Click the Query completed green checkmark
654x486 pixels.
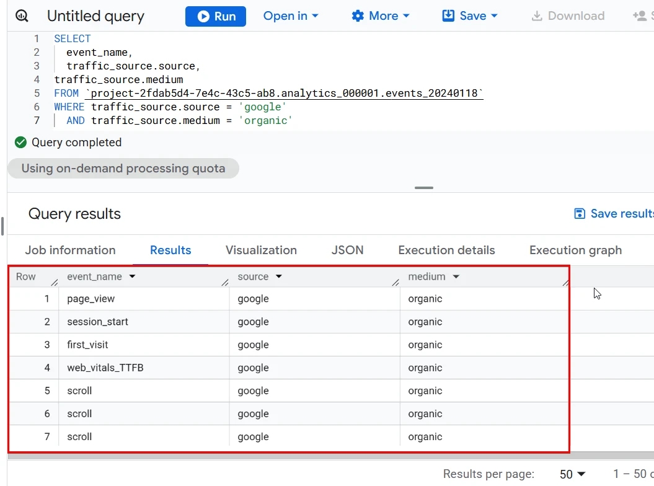[x=20, y=142]
